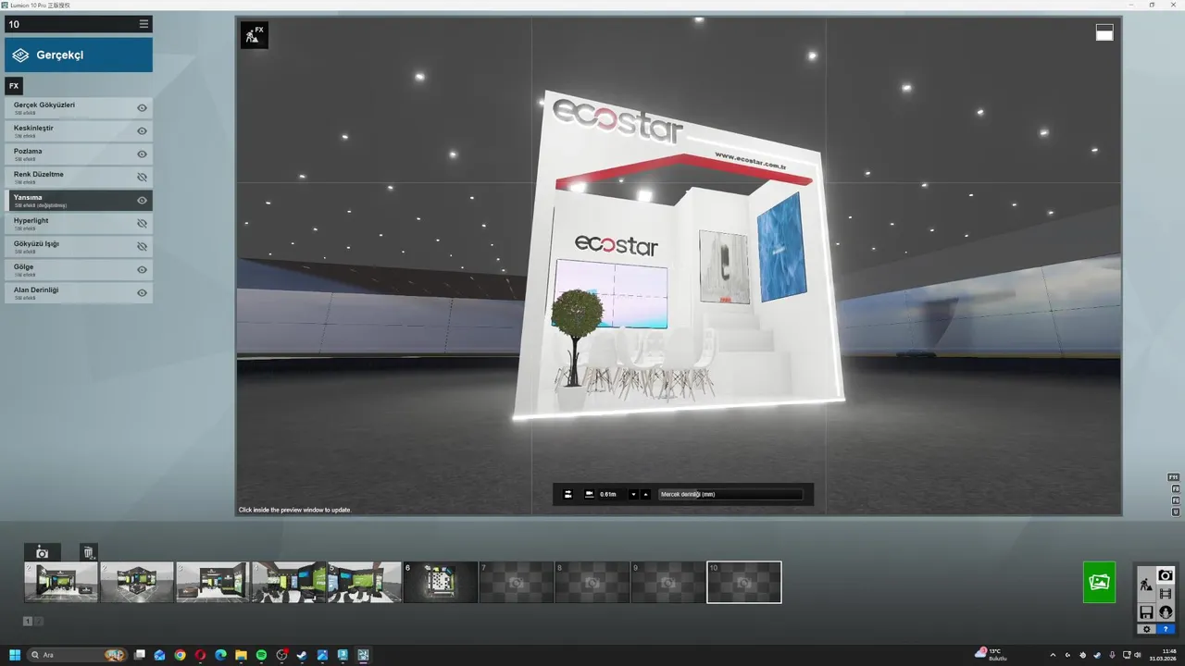The width and height of the screenshot is (1185, 666).
Task: Click the camera swap icon in preview toolbar
Action: (x=568, y=494)
